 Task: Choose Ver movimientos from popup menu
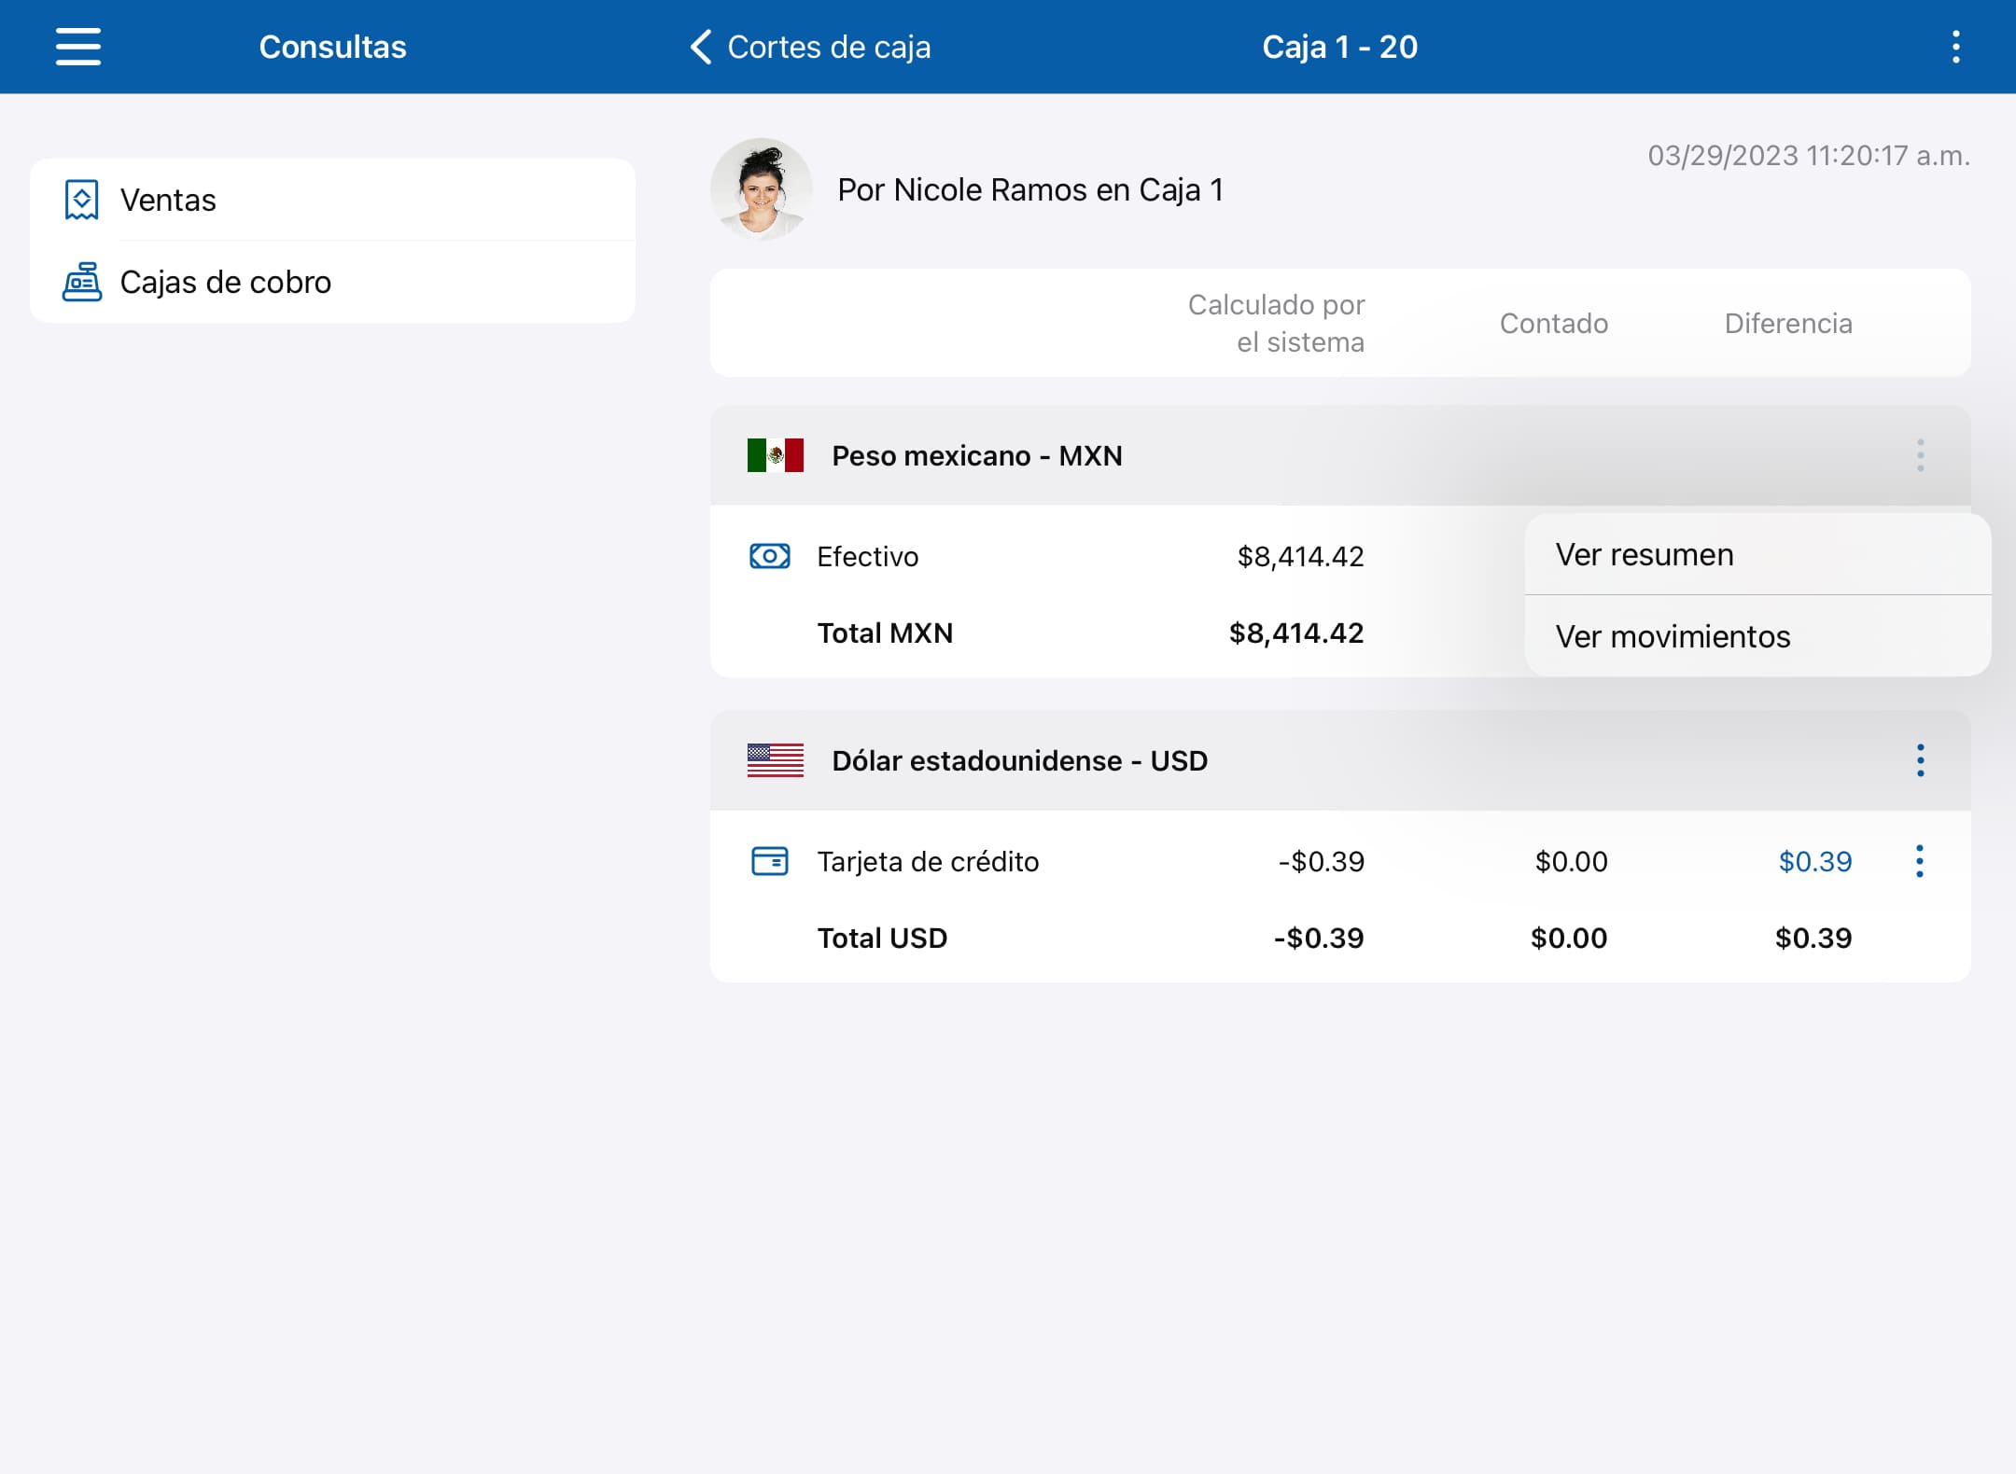(x=1757, y=636)
